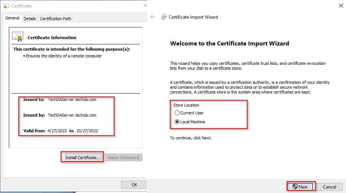Viewport: 346px width, 193px height.
Task: Click the valid-from date 4/27/2022
Action: 57,131
